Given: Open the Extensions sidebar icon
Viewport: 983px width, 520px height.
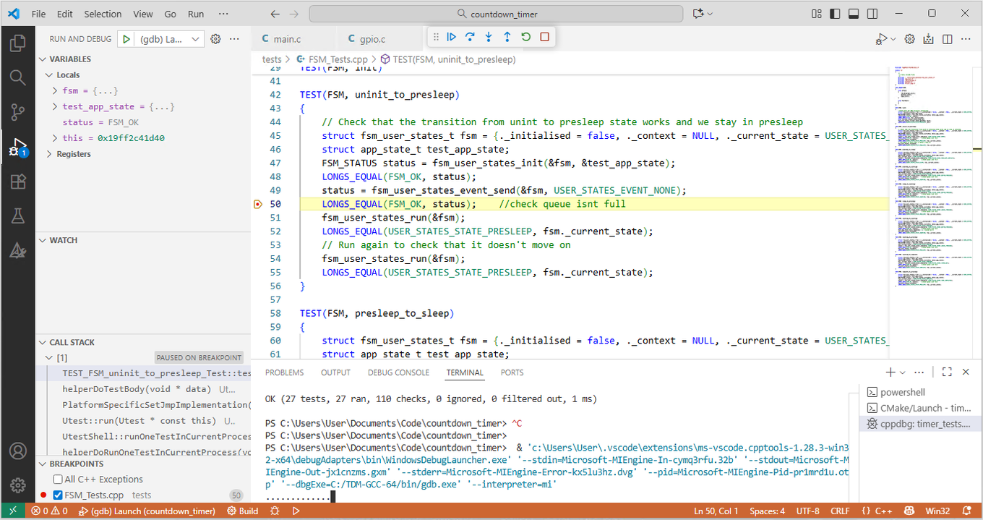Looking at the screenshot, I should click(18, 182).
